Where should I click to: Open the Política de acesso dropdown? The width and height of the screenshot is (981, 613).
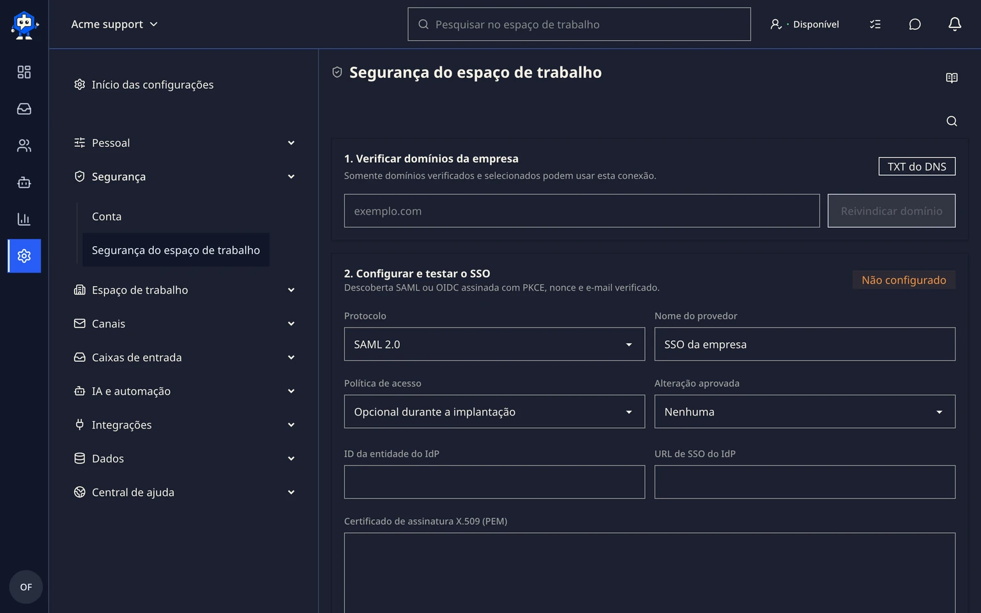[x=494, y=412]
